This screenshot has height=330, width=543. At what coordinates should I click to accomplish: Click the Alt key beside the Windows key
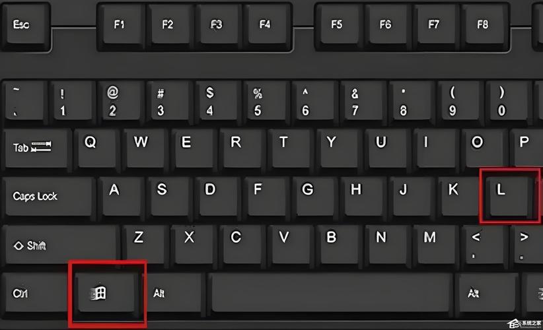click(x=174, y=293)
